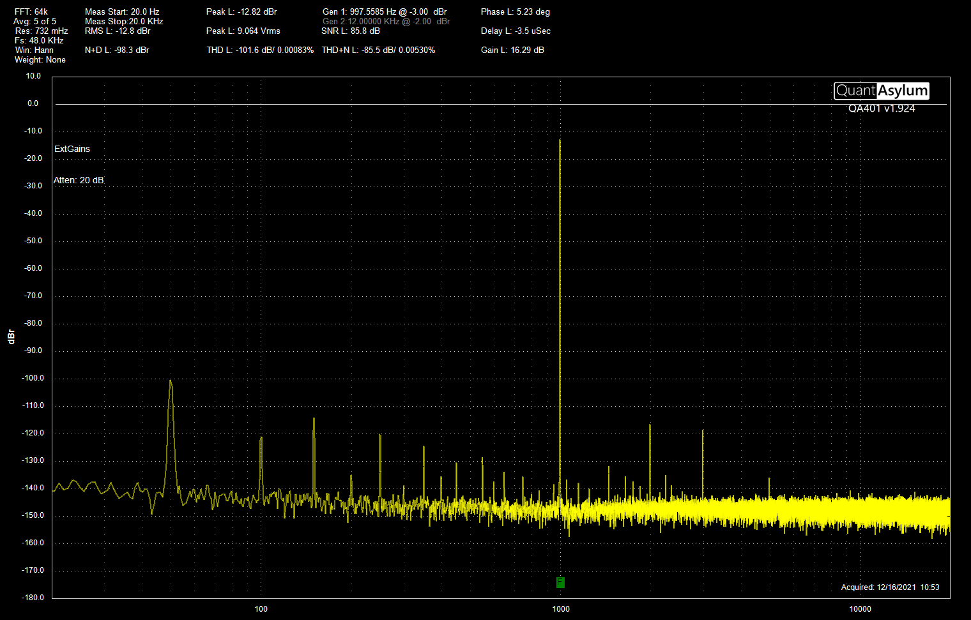Click the 'Gain L: 16.29 dB' readout

pos(512,50)
